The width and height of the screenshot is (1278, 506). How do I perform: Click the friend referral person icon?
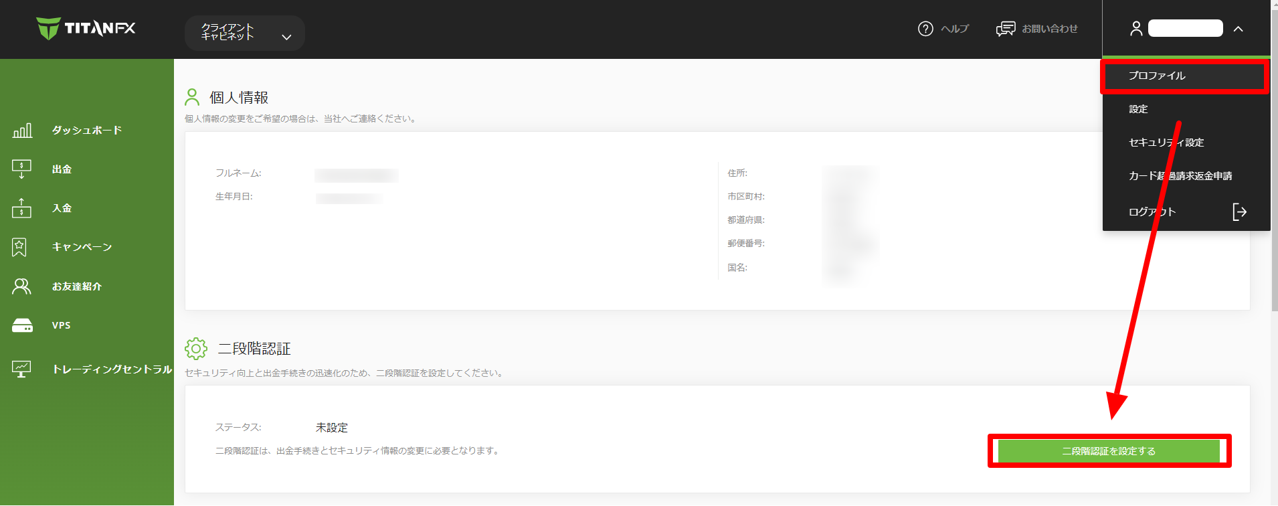[21, 286]
